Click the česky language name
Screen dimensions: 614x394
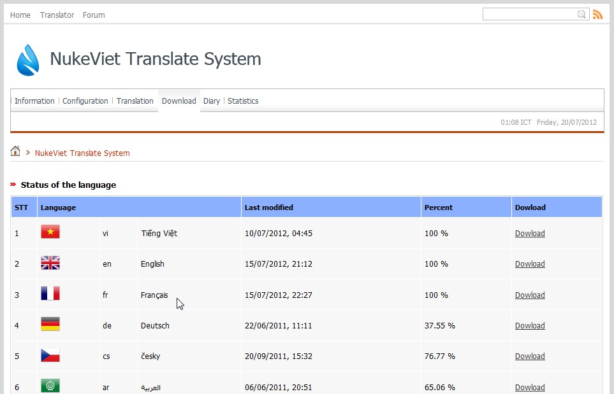click(150, 356)
